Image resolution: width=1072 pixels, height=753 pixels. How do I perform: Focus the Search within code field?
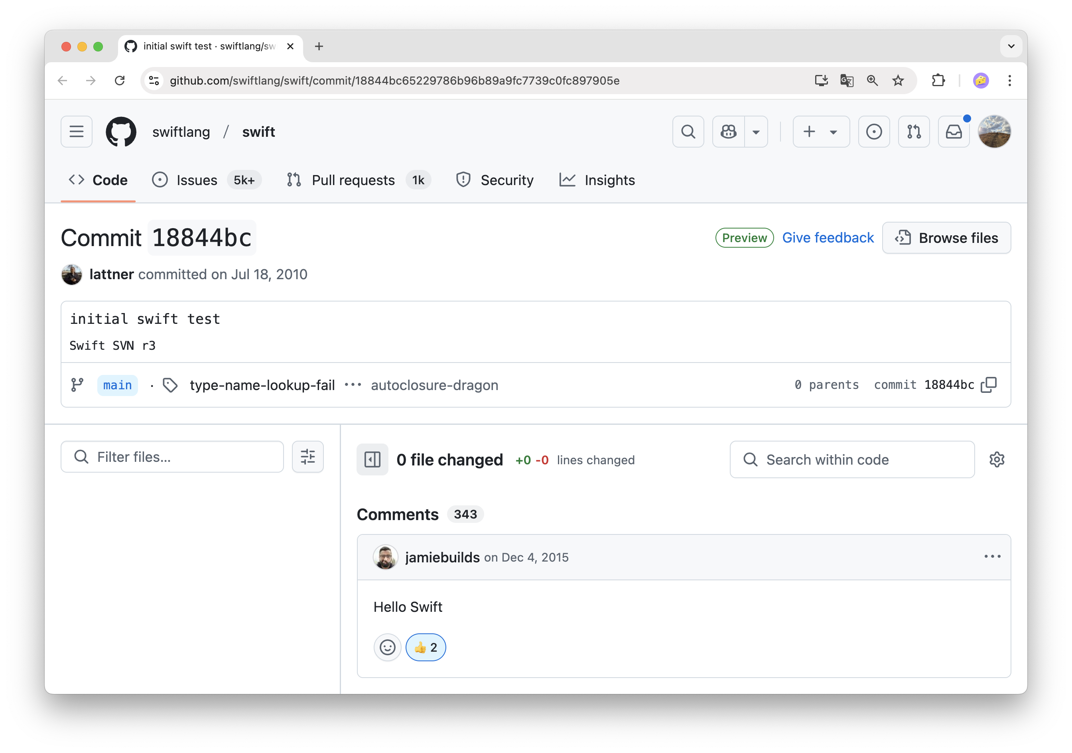pyautogui.click(x=852, y=459)
